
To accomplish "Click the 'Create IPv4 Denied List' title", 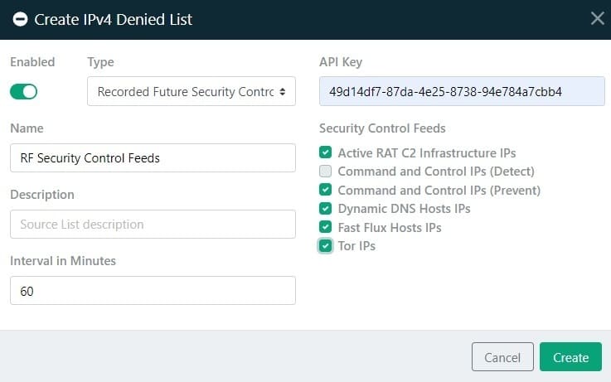I will [113, 19].
